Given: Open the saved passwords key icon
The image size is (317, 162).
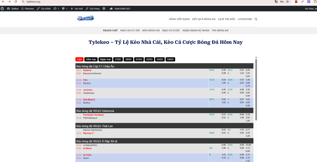Looking at the screenshot, I should (282, 2).
